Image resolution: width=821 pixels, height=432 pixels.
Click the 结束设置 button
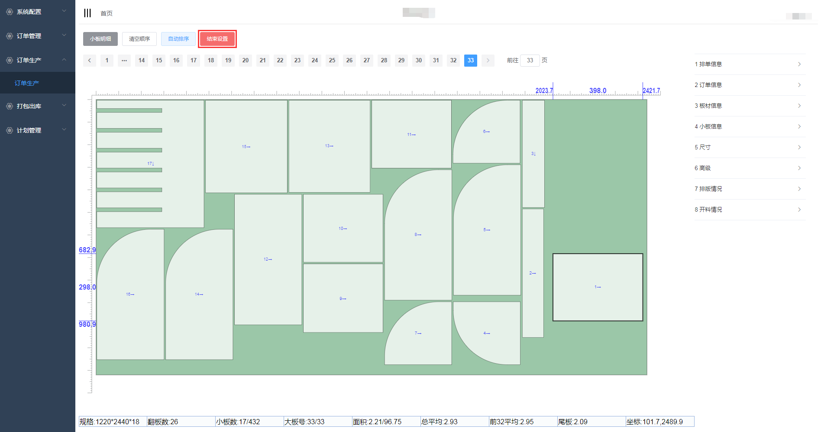217,39
